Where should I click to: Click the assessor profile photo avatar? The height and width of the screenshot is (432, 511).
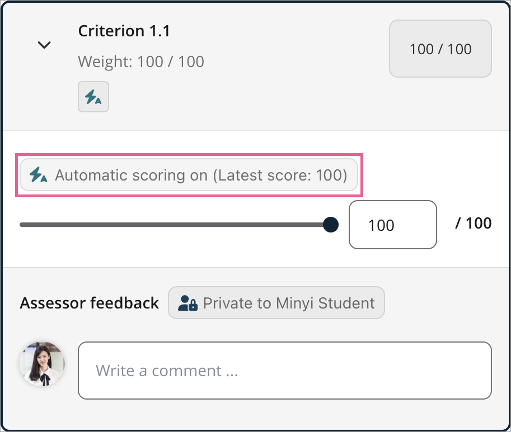click(x=42, y=364)
